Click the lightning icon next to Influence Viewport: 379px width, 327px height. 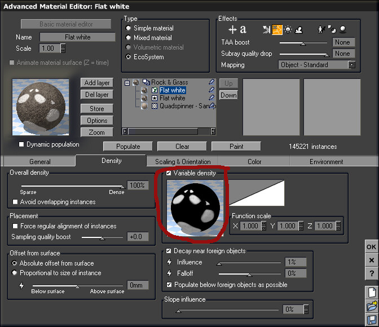click(x=169, y=262)
